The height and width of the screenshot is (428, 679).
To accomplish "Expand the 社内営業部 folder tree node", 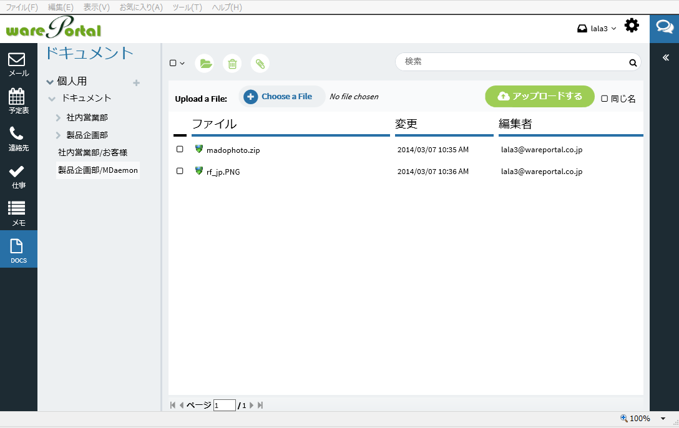I will pyautogui.click(x=58, y=117).
